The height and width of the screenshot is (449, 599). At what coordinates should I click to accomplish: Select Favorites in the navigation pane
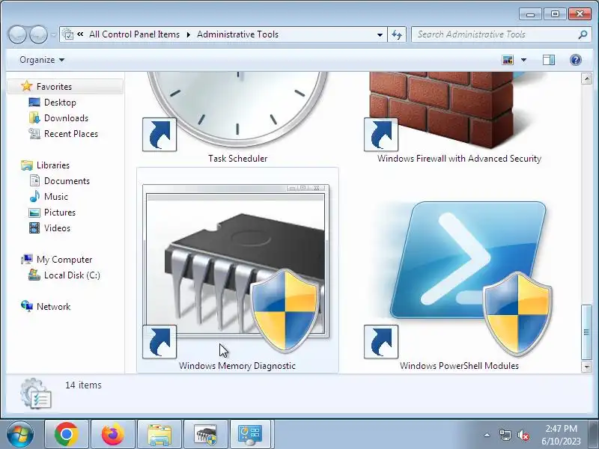[x=66, y=86]
